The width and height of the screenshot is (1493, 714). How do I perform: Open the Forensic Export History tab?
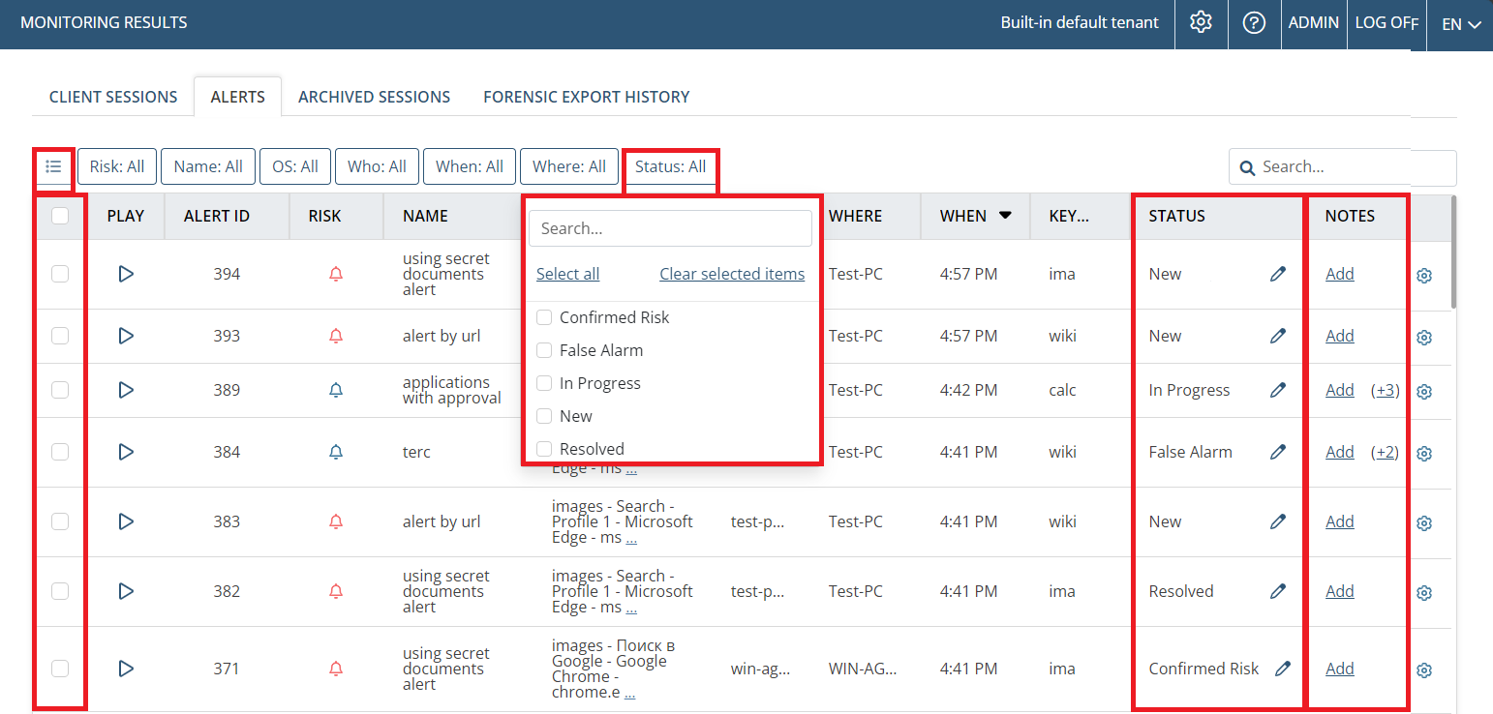pos(586,97)
